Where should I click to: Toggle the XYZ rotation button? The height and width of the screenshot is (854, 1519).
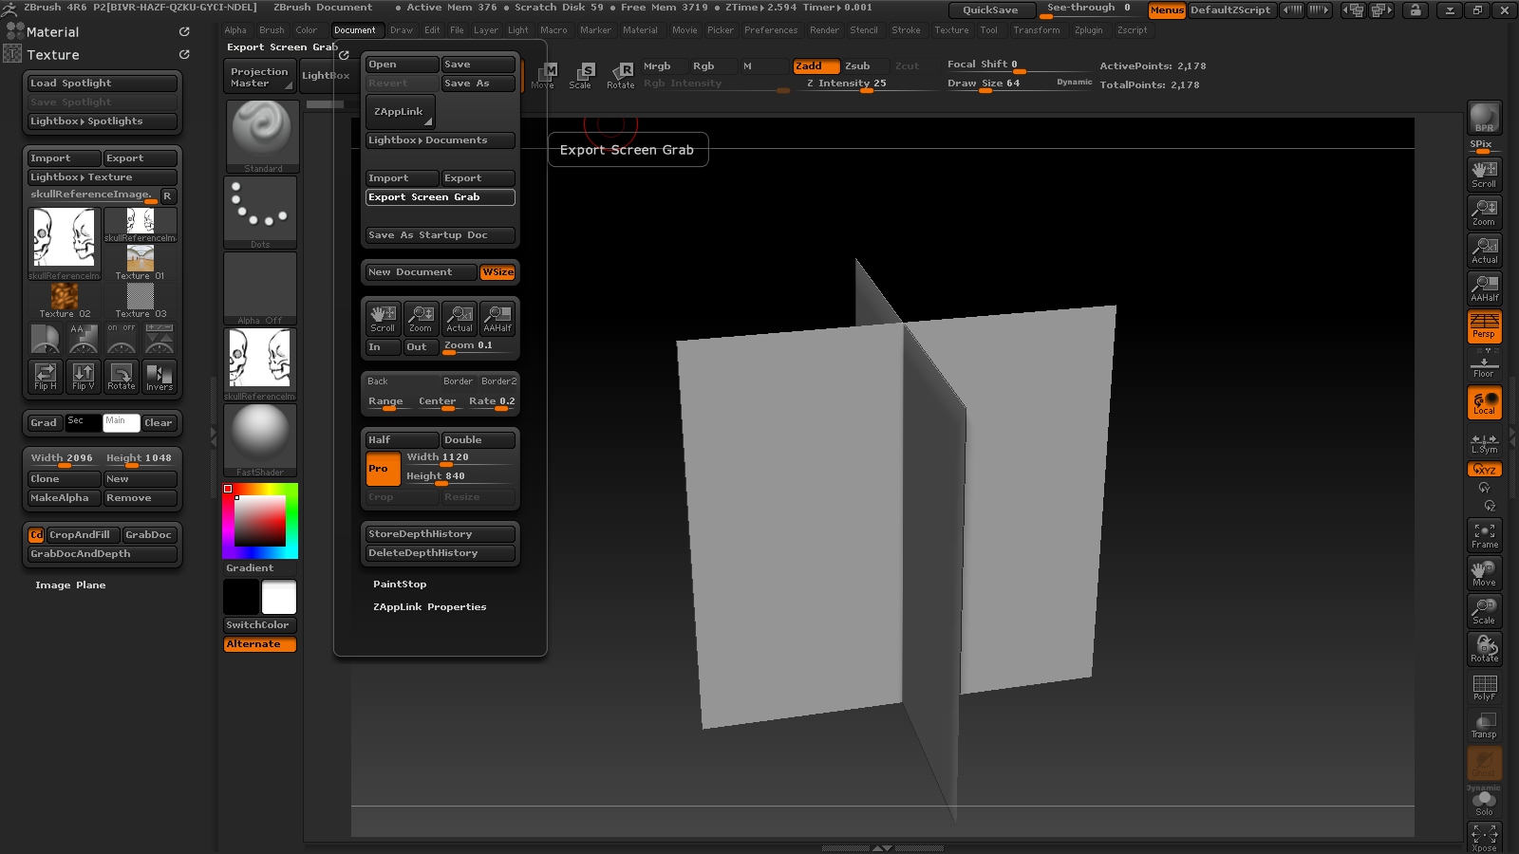1484,469
